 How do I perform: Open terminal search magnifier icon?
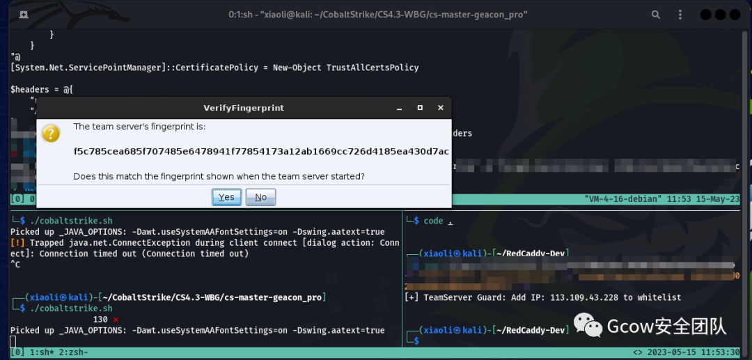656,15
